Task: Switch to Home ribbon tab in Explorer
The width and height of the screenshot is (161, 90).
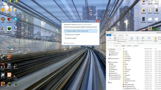Action: click(114, 35)
